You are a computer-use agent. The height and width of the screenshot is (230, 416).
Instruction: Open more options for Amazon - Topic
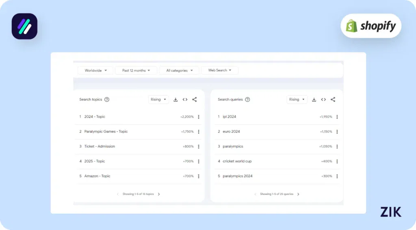tap(198, 176)
